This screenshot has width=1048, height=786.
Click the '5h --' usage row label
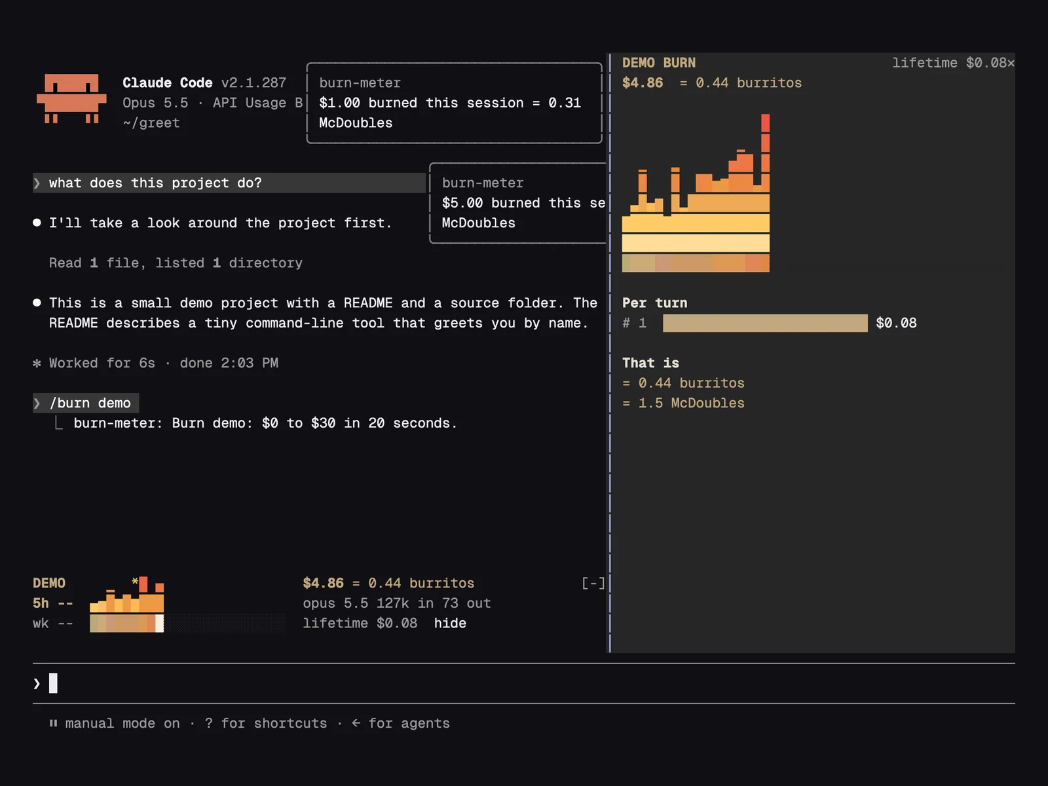click(53, 603)
